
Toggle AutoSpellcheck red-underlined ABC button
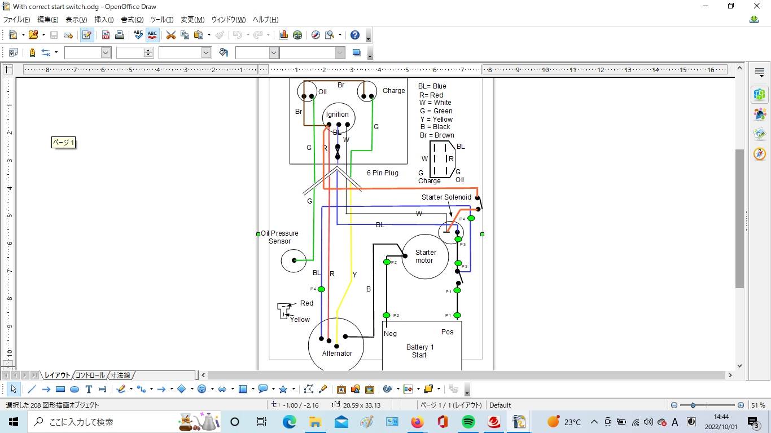click(x=152, y=35)
